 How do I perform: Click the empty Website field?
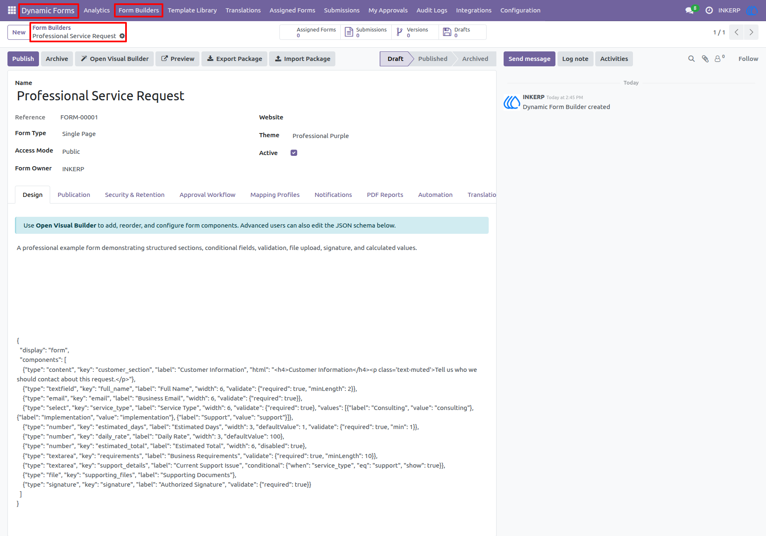[389, 118]
